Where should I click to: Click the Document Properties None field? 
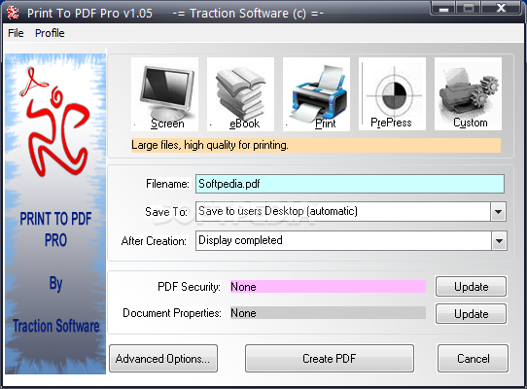328,313
